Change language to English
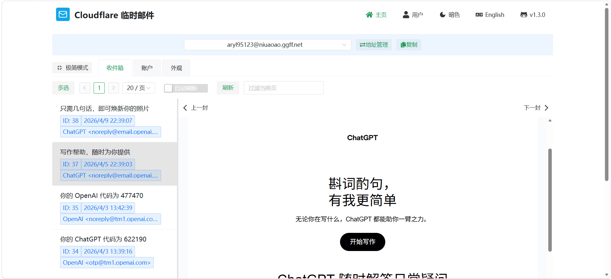Screen dimensions: 611x279 (x=490, y=15)
